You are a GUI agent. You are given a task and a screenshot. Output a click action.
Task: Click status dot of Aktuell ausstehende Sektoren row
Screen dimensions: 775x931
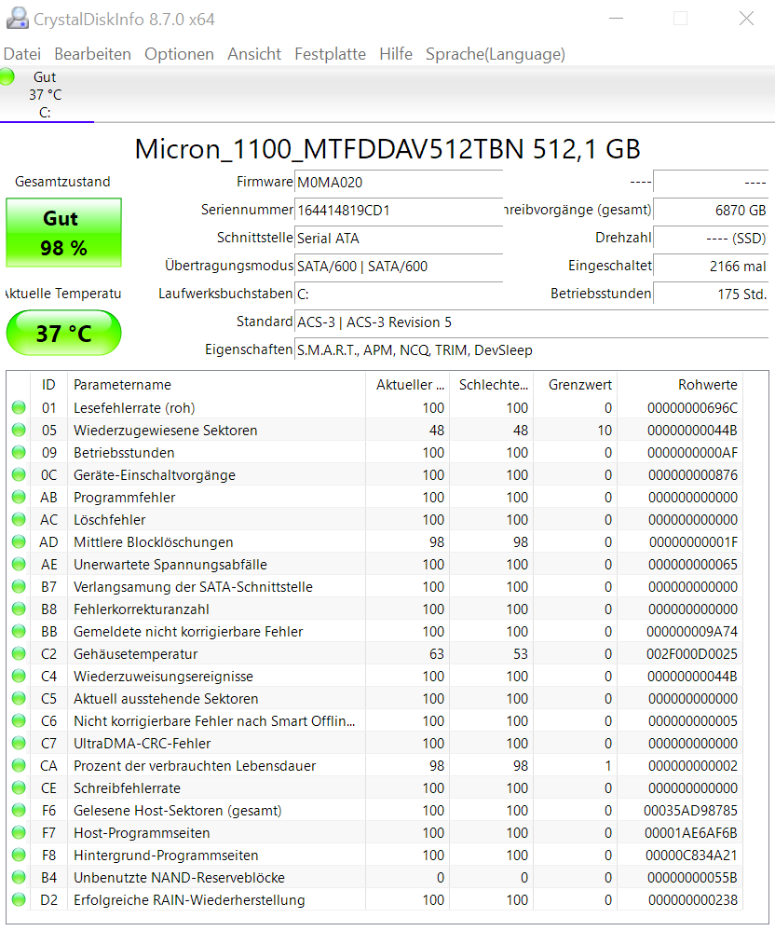click(x=19, y=698)
